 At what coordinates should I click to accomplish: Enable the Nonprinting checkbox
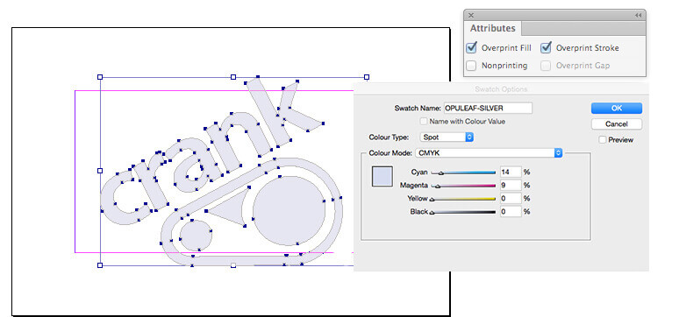pyautogui.click(x=472, y=66)
